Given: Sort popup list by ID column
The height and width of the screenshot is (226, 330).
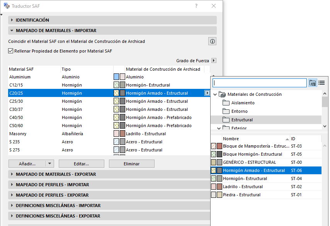Looking at the screenshot, I should (x=306, y=139).
